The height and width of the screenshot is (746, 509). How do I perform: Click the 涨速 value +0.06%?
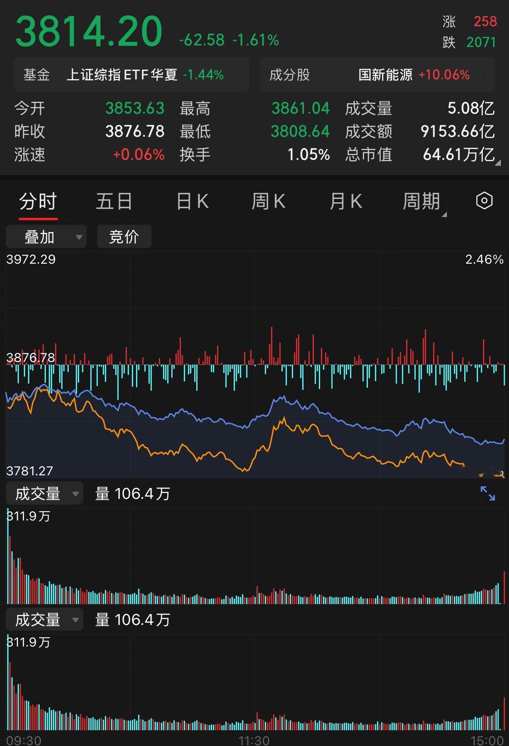point(139,155)
